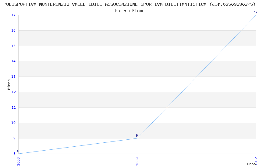Click the y-axis tick label 16
This screenshot has width=259, height=167.
tap(13, 31)
